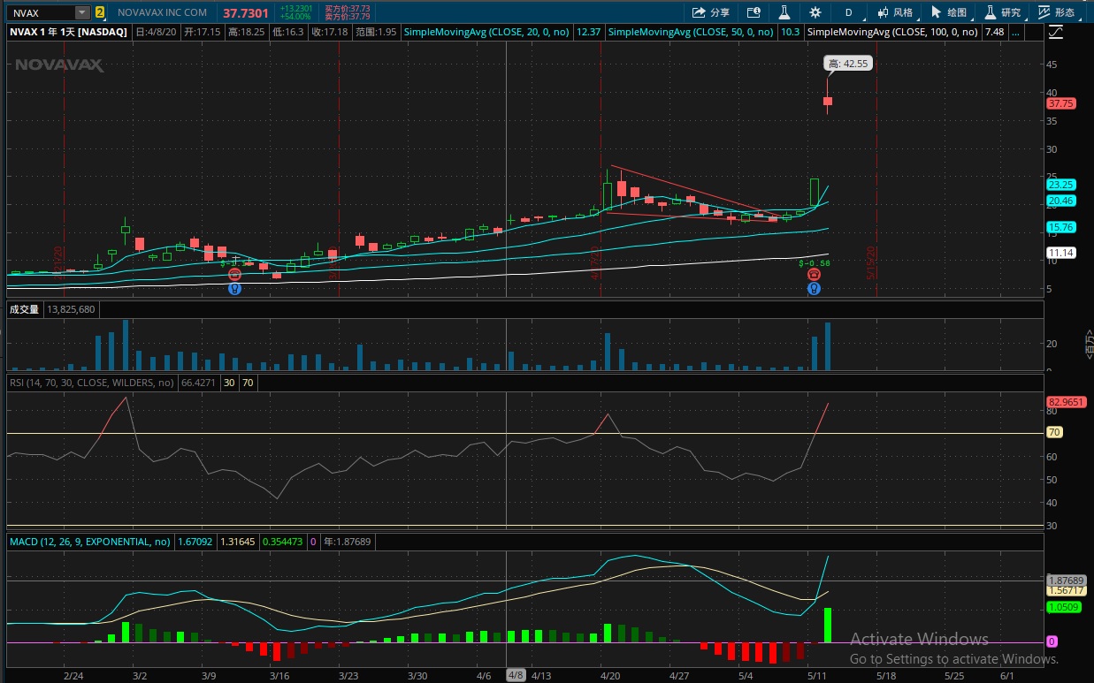Open the Patterns (形态) menu
The width and height of the screenshot is (1094, 683).
coord(1058,12)
